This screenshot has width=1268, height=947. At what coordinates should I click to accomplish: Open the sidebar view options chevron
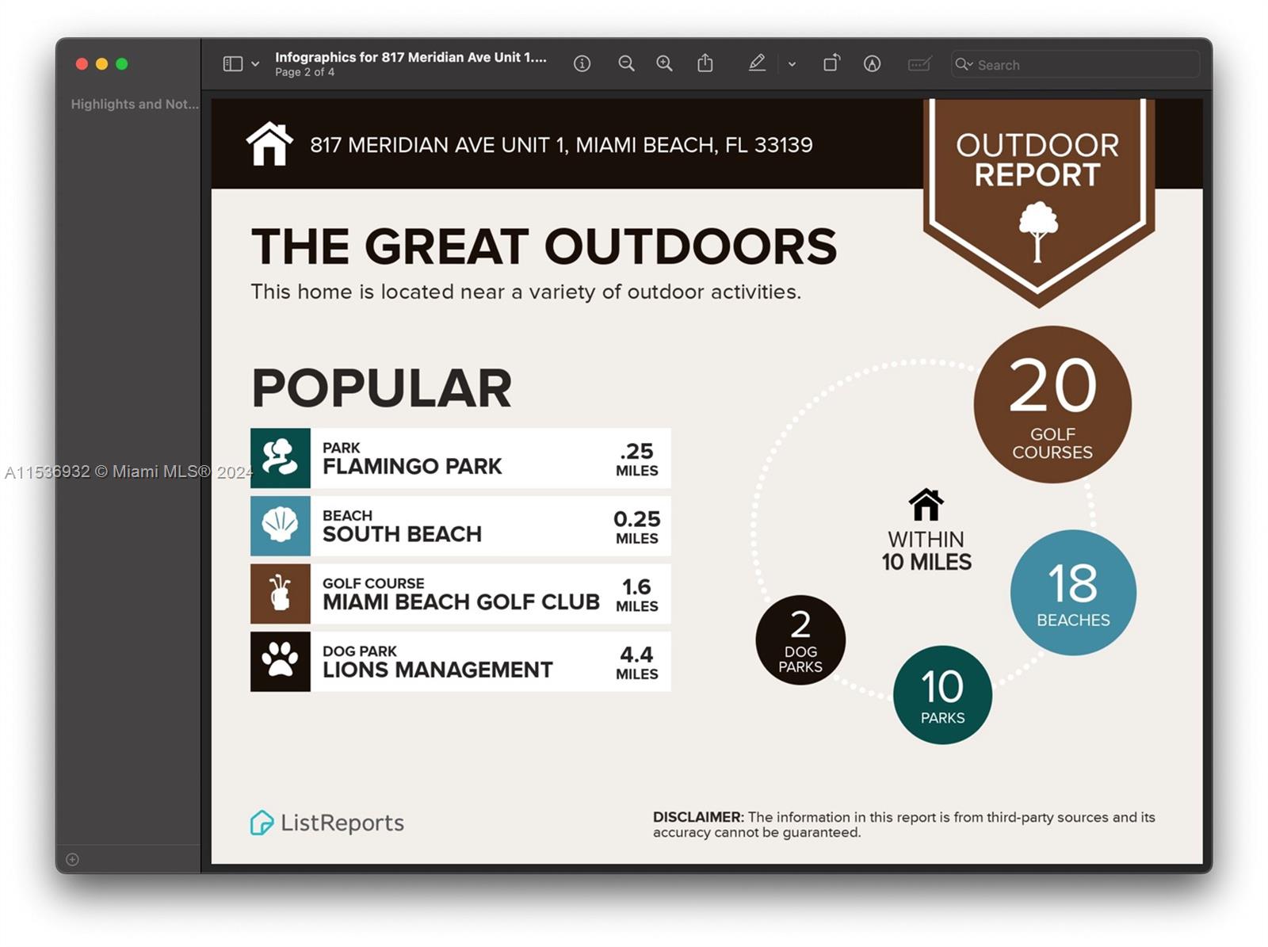[255, 64]
